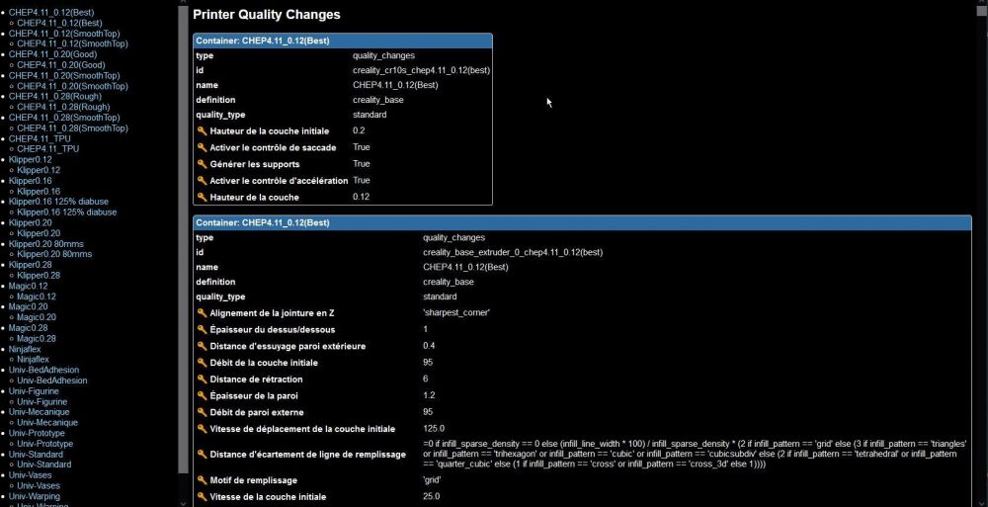The width and height of the screenshot is (988, 507).
Task: Click key icon beside Débit de paroi externe
Action: [x=202, y=412]
